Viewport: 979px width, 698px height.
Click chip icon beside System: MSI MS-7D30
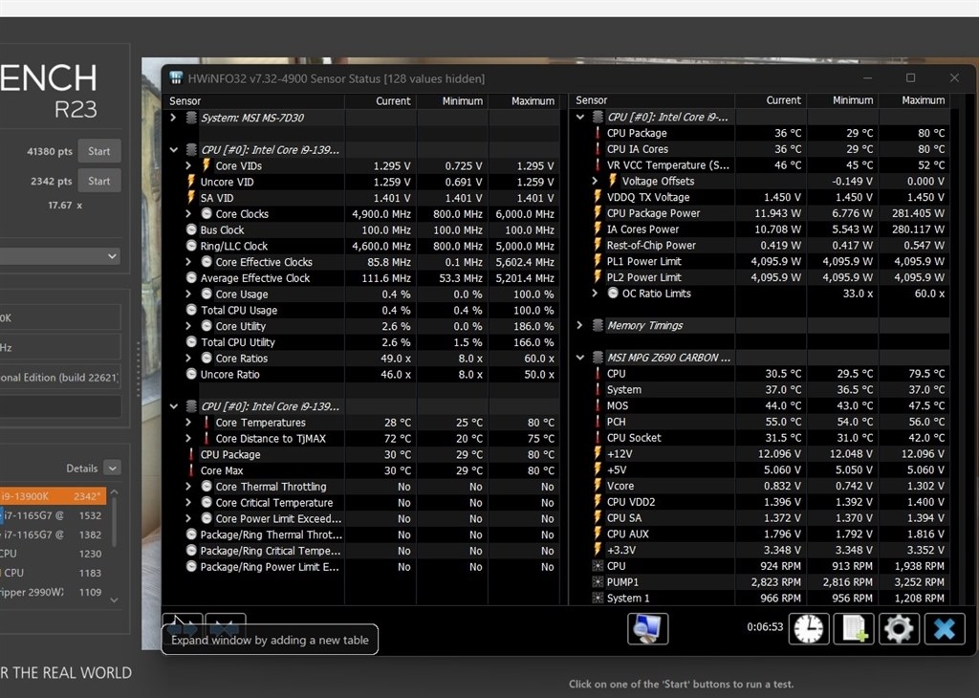(191, 118)
